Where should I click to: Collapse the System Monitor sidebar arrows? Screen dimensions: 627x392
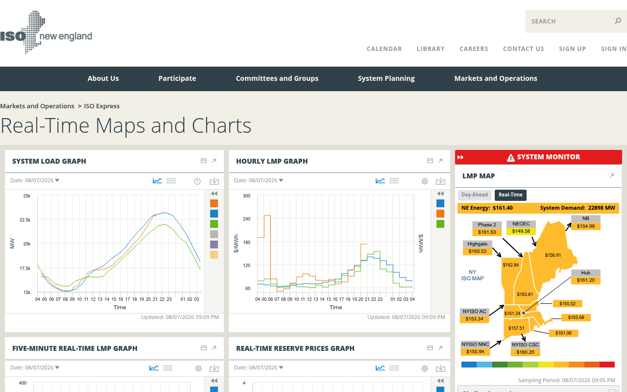pyautogui.click(x=460, y=157)
